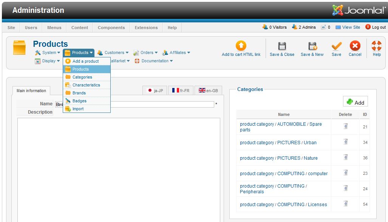Open product category / AUTOMOBILE / Spare parts

281,127
